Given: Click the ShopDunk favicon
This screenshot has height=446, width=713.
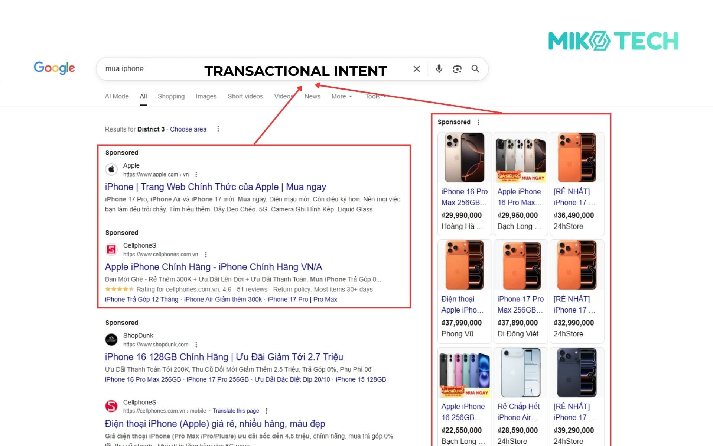Looking at the screenshot, I should pyautogui.click(x=111, y=339).
